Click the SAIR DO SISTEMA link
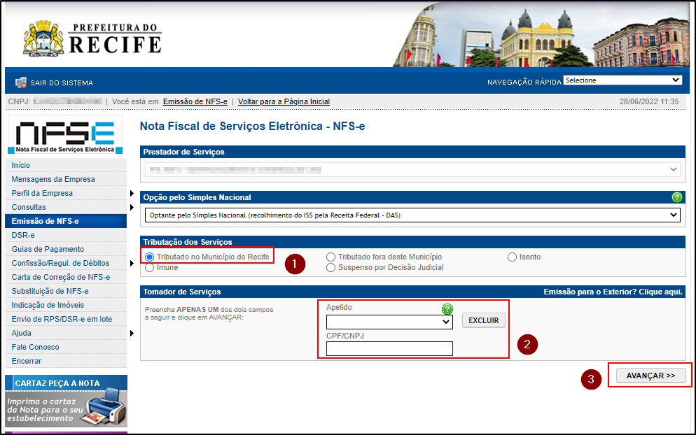 [62, 83]
